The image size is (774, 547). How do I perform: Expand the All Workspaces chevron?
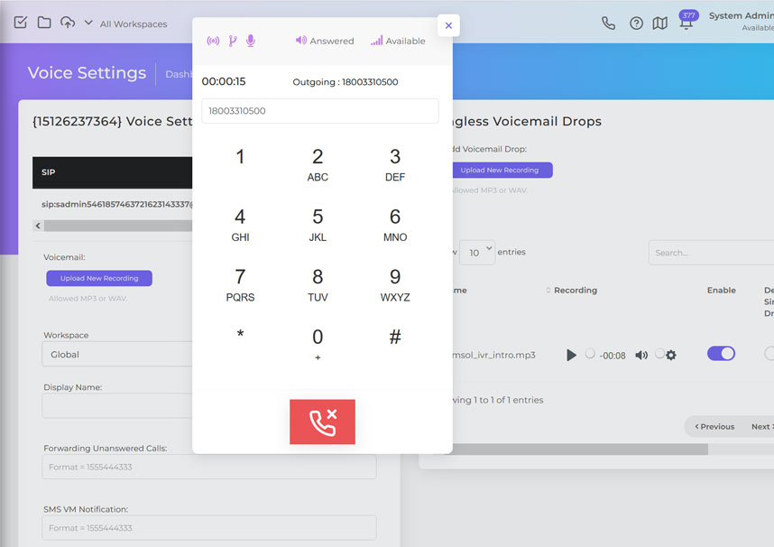[x=87, y=24]
